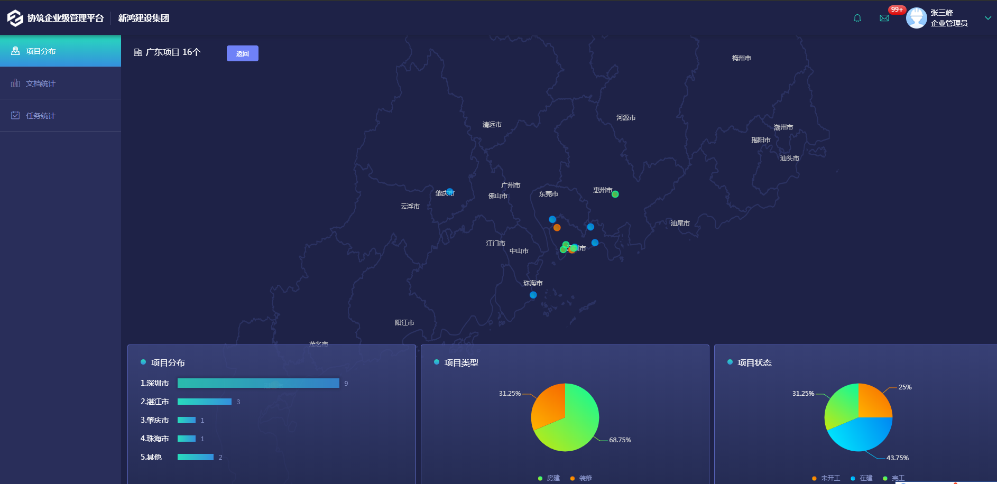
Task: Click the 文档统计 bar chart sidebar icon
Action: point(15,83)
